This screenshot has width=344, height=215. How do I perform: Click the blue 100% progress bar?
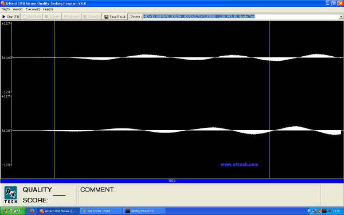tap(172, 181)
